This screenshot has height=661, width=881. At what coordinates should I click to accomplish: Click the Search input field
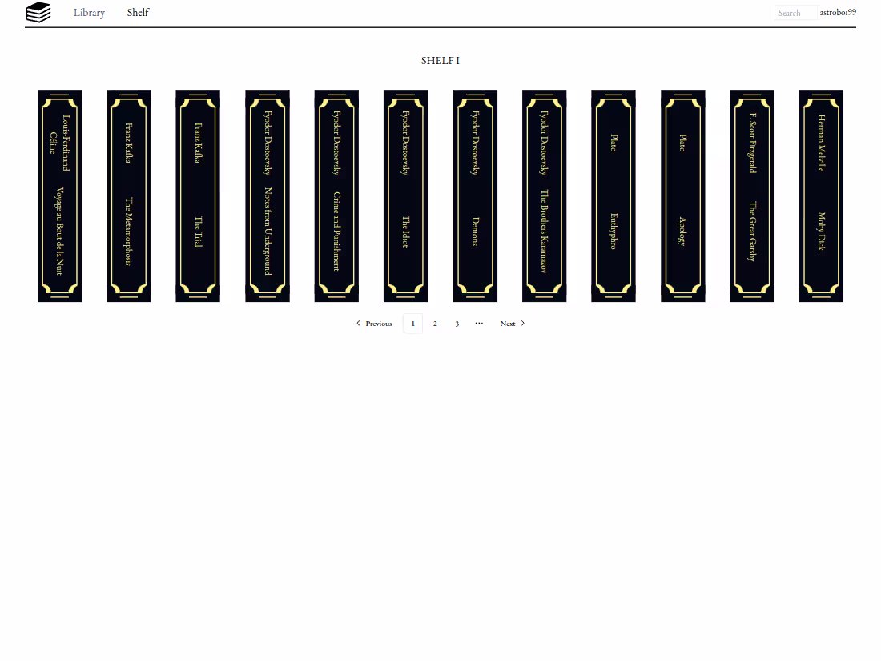tap(795, 12)
